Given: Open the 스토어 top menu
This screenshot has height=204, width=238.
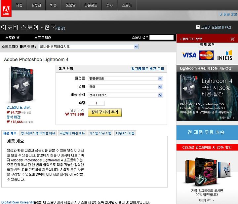Looking at the screenshot, I should pyautogui.click(x=127, y=5).
